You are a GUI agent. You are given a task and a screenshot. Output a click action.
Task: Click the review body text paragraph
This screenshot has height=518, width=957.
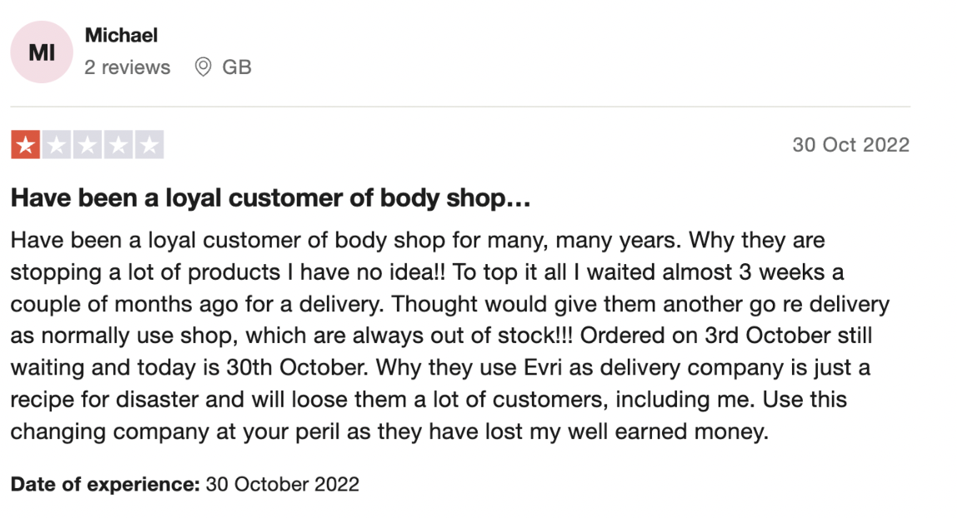click(x=450, y=336)
